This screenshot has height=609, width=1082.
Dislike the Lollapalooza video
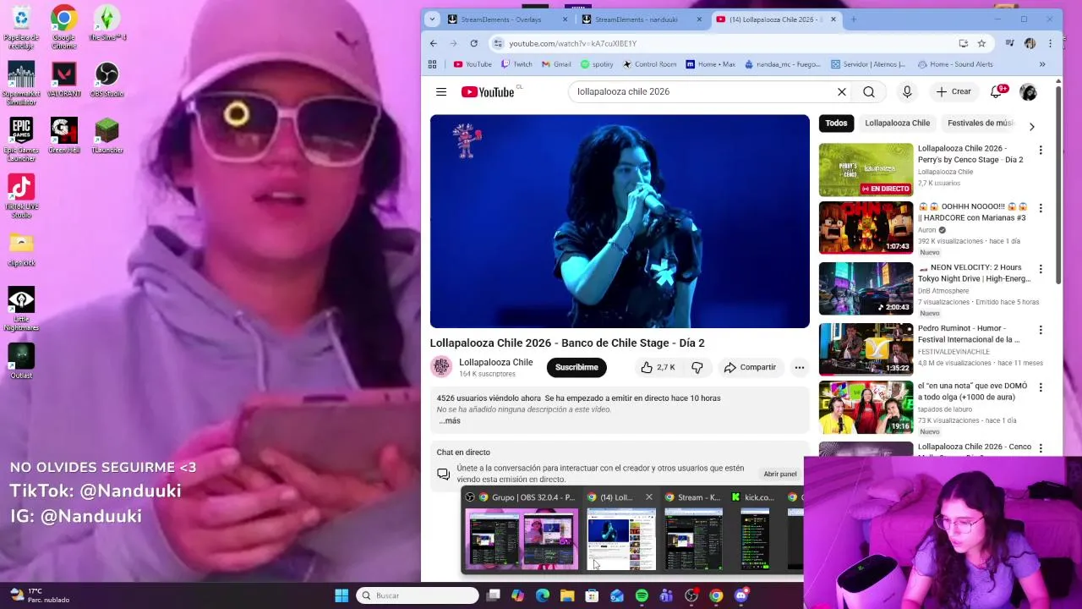click(x=697, y=367)
